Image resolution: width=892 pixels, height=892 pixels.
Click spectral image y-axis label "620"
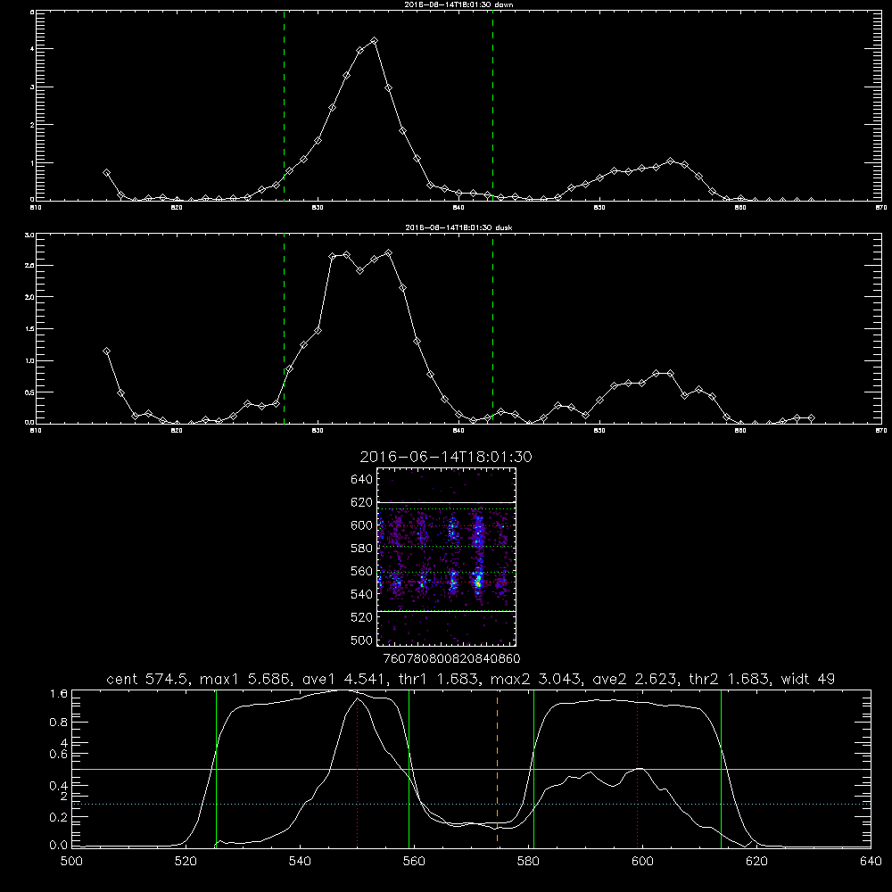362,502
